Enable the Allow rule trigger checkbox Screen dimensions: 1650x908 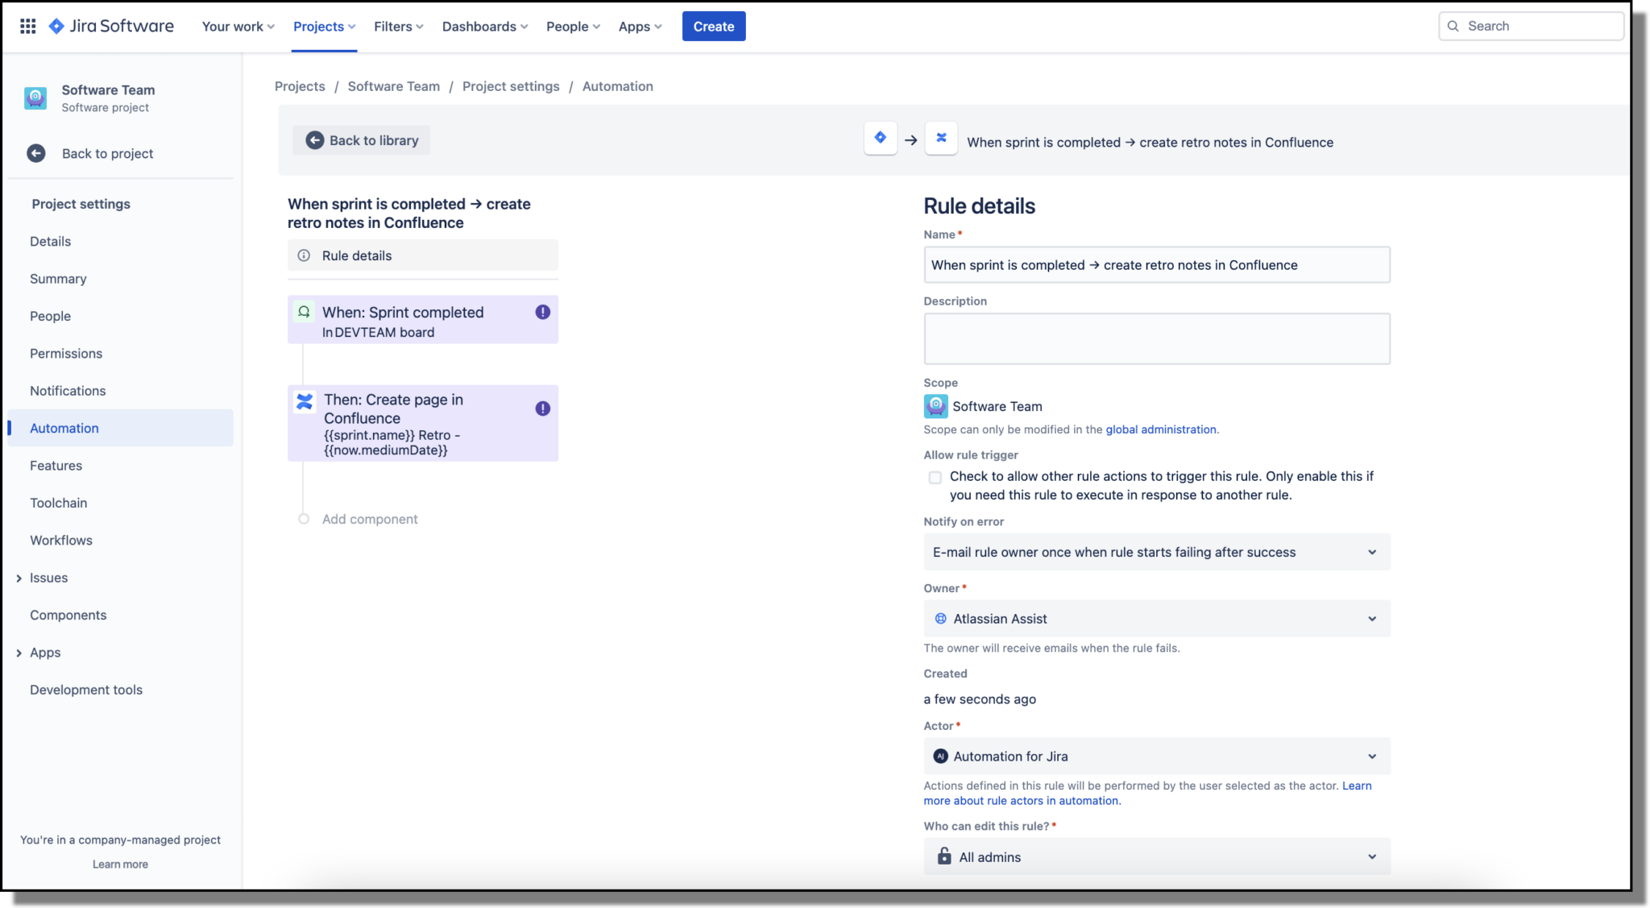click(x=935, y=478)
